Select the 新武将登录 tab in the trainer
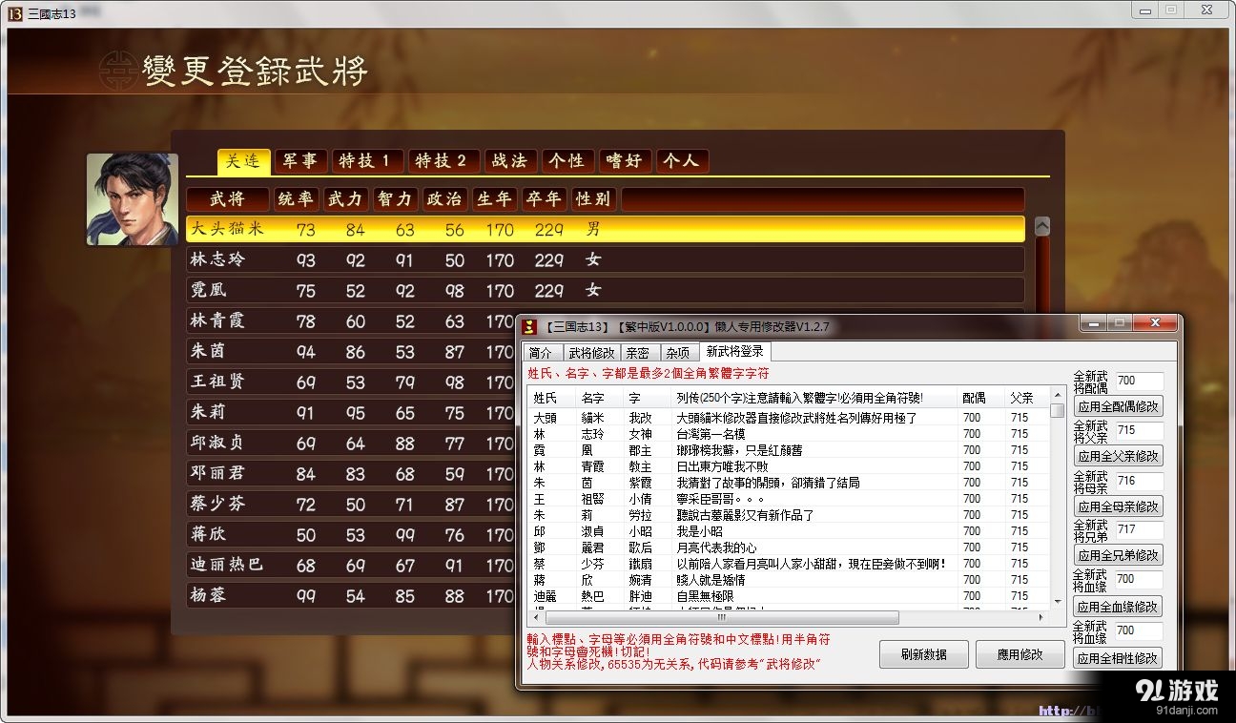Screen dimensions: 1236x723 [734, 352]
